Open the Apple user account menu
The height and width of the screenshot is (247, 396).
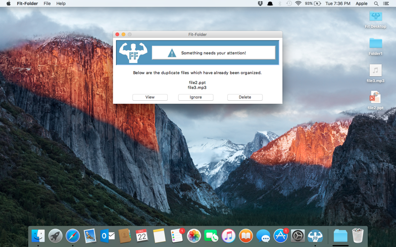pyautogui.click(x=361, y=3)
